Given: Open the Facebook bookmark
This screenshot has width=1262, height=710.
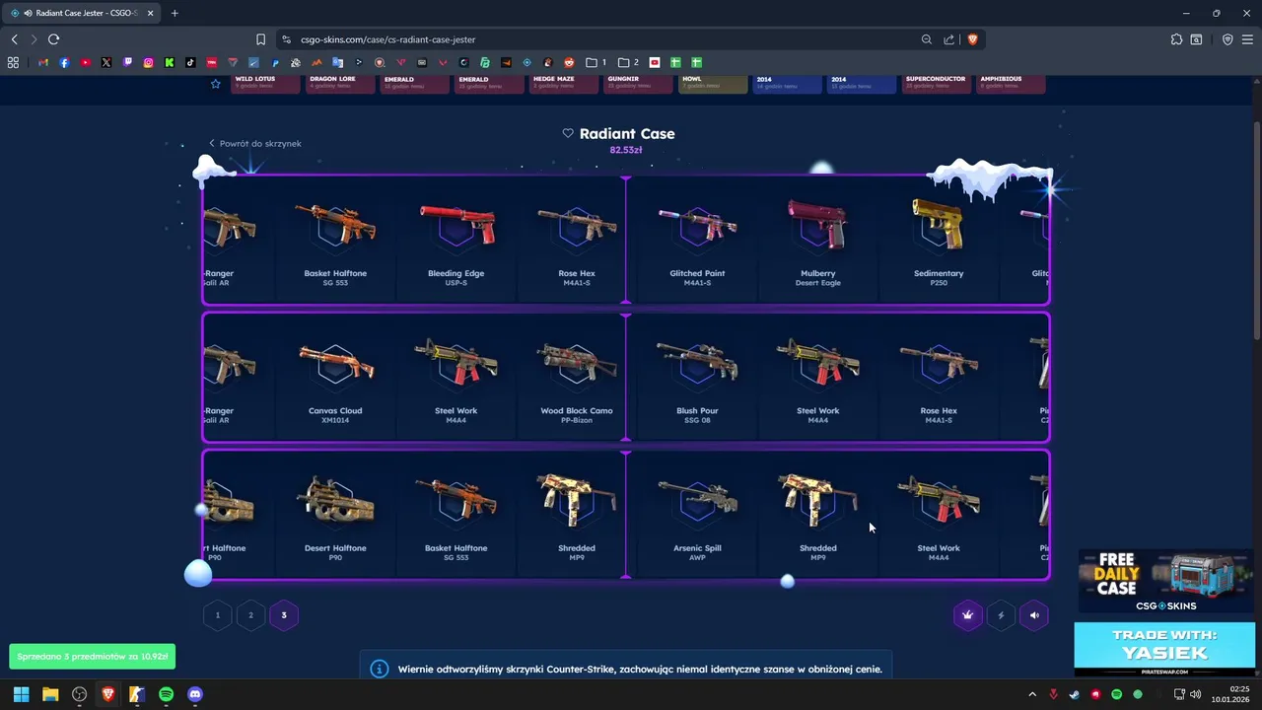Looking at the screenshot, I should (64, 62).
